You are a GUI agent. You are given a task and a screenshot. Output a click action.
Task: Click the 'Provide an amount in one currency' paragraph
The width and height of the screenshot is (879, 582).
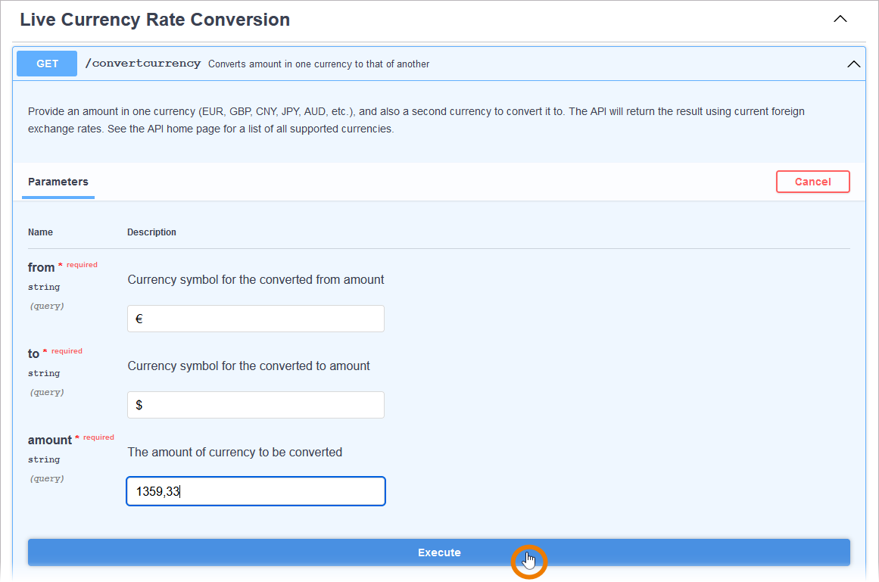[x=416, y=120]
